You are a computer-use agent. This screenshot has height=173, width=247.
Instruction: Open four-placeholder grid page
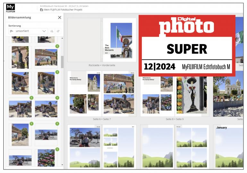pyautogui.click(x=192, y=147)
